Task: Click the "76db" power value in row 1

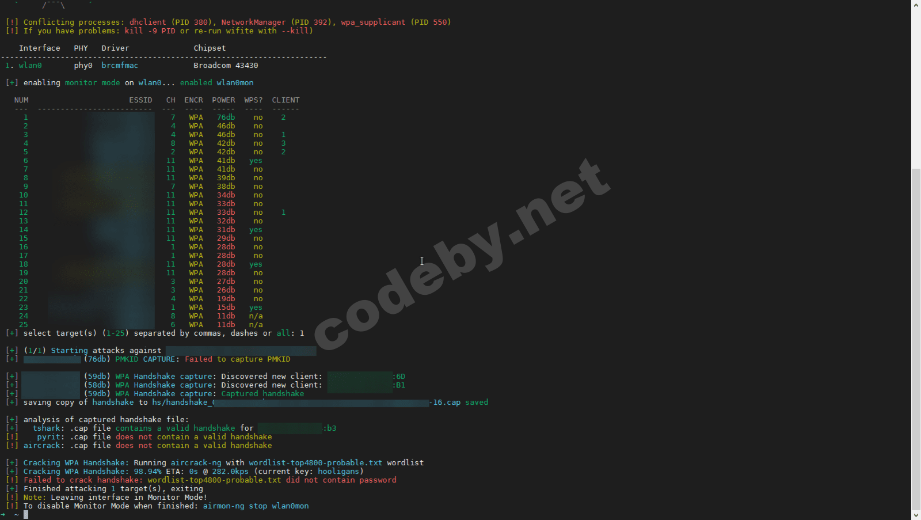Action: (x=226, y=117)
